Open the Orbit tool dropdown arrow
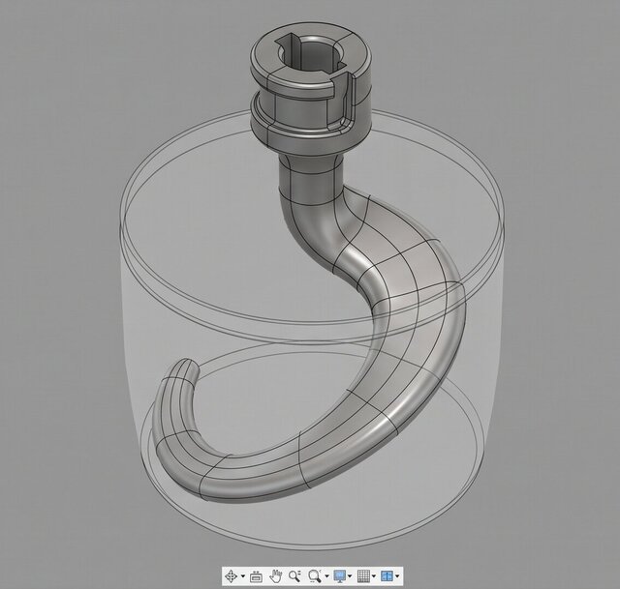The height and width of the screenshot is (589, 620). pyautogui.click(x=243, y=576)
